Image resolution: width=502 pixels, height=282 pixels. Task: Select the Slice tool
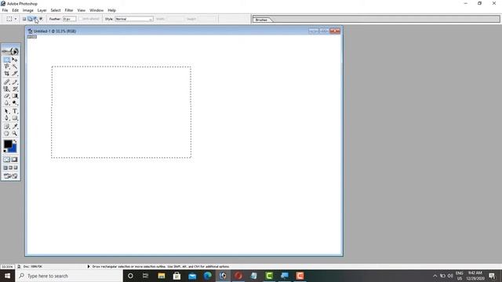(15, 74)
